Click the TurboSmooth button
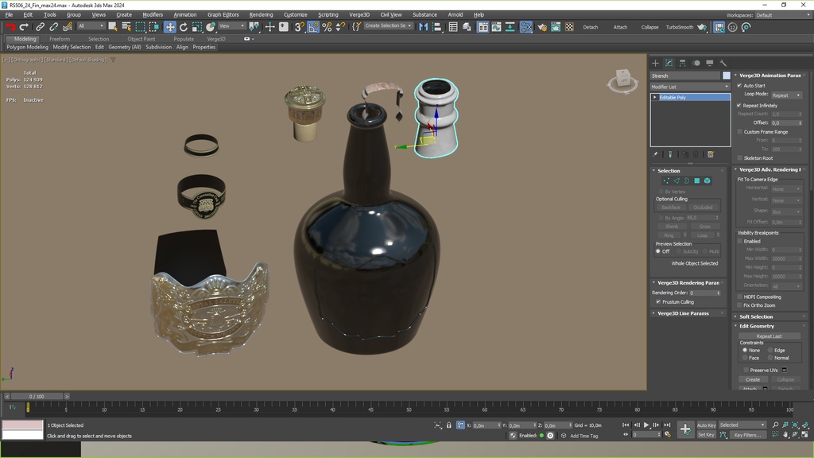 (679, 27)
